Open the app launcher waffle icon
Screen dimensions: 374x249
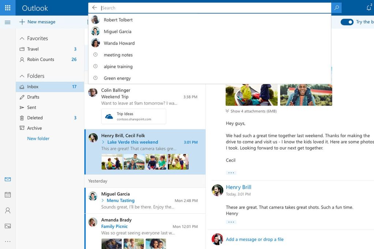(x=8, y=8)
